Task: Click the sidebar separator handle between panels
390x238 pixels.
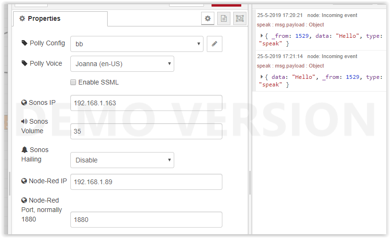Action: (x=250, y=183)
